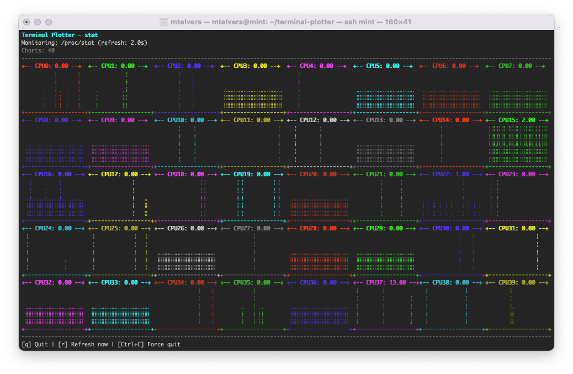Click the CPU19: 0.00 chart label
This screenshot has width=573, height=374.
[x=252, y=175]
